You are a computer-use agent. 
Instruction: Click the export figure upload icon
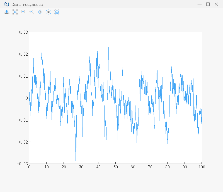click(x=7, y=12)
